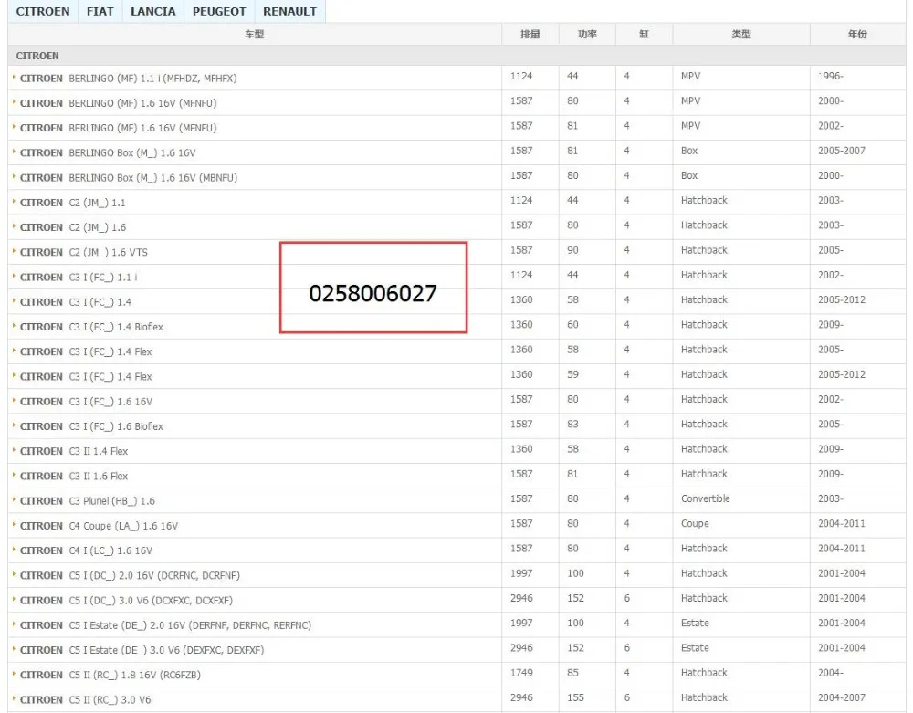
Task: Expand the C3 I (FC_) 1.4 Bioflex arrow
Action: 14,326
